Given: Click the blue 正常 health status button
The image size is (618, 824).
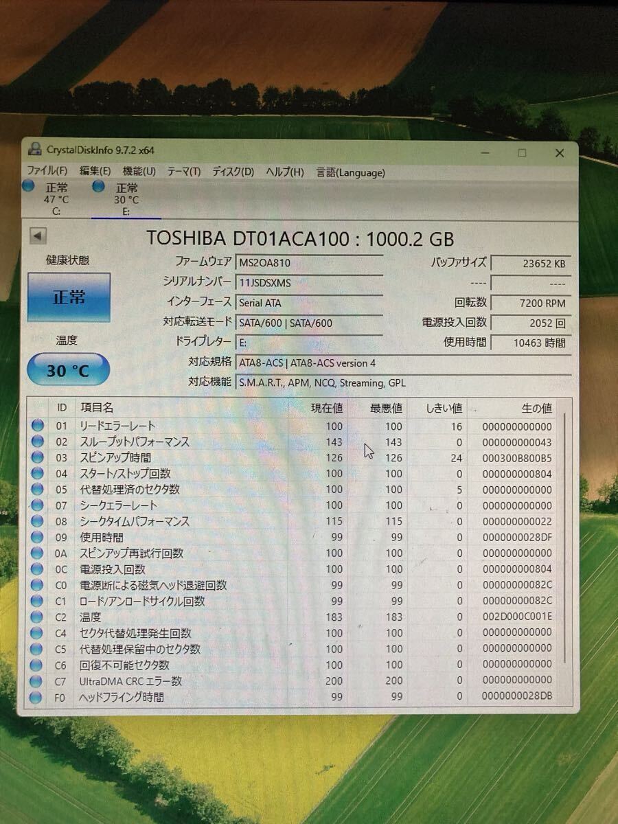Looking at the screenshot, I should (69, 297).
